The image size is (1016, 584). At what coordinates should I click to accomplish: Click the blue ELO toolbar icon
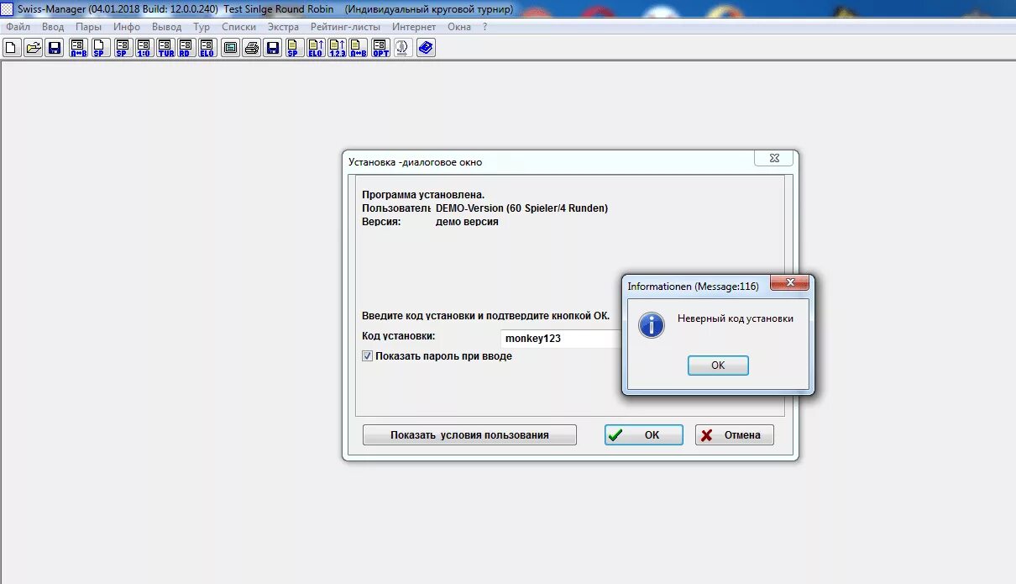tap(207, 48)
